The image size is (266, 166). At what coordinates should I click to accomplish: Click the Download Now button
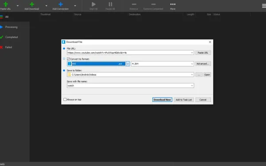[162, 100]
